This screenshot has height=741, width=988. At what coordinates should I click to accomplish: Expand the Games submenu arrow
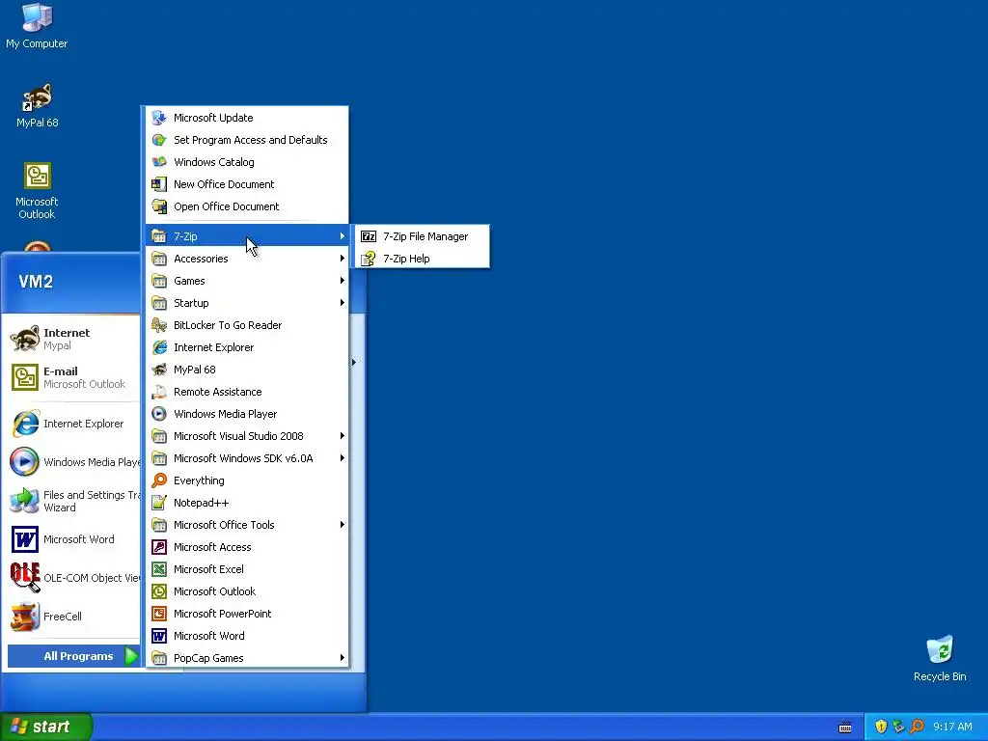343,281
